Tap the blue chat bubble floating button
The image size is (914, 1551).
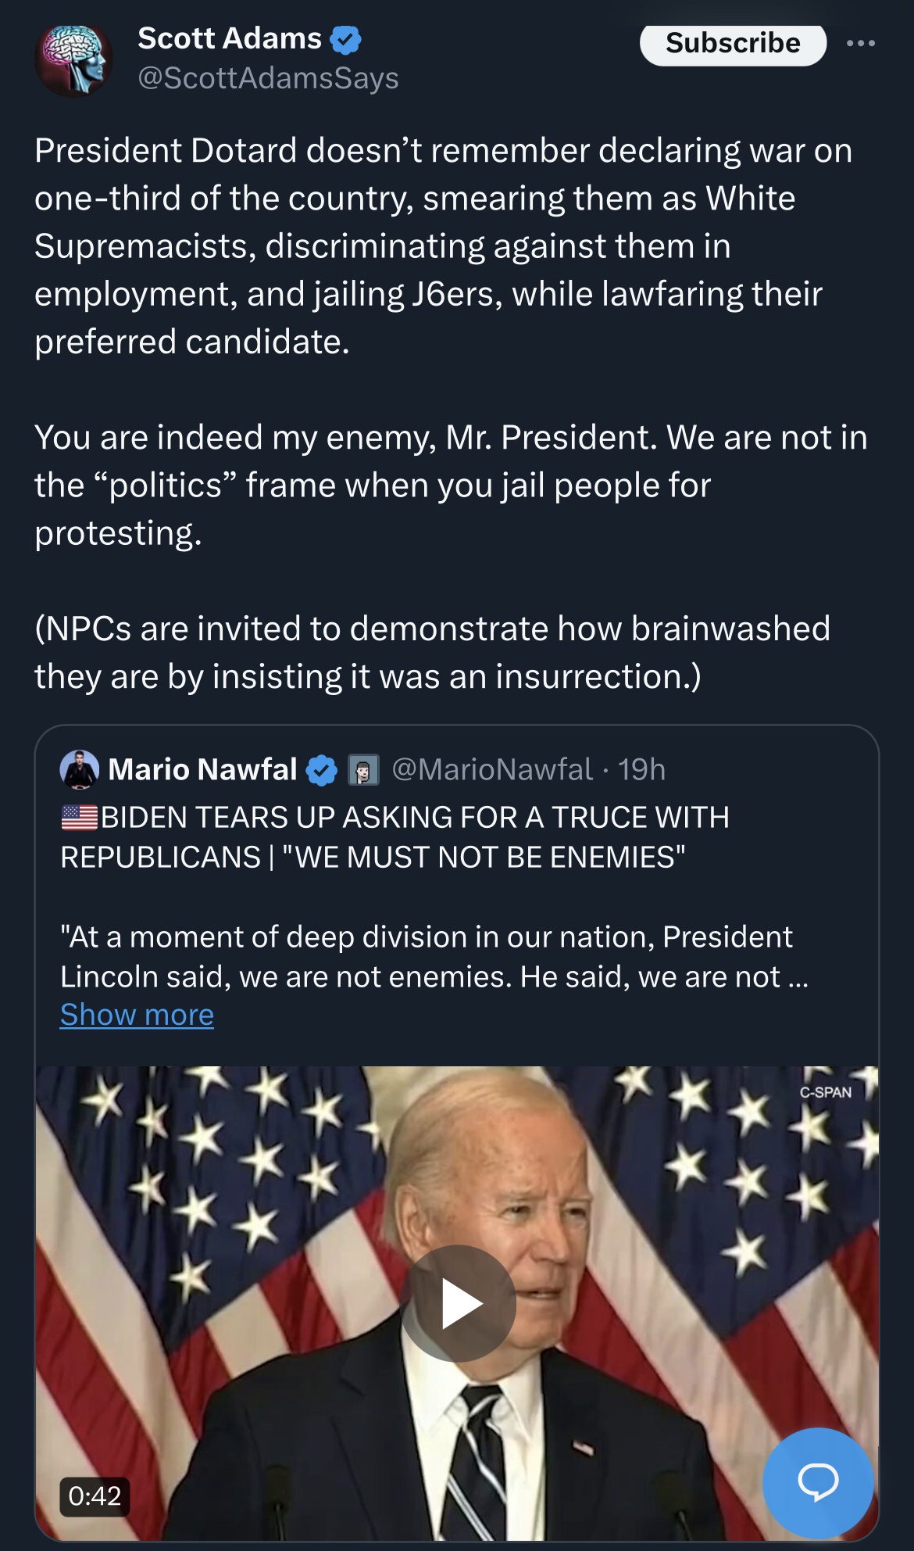coord(817,1481)
